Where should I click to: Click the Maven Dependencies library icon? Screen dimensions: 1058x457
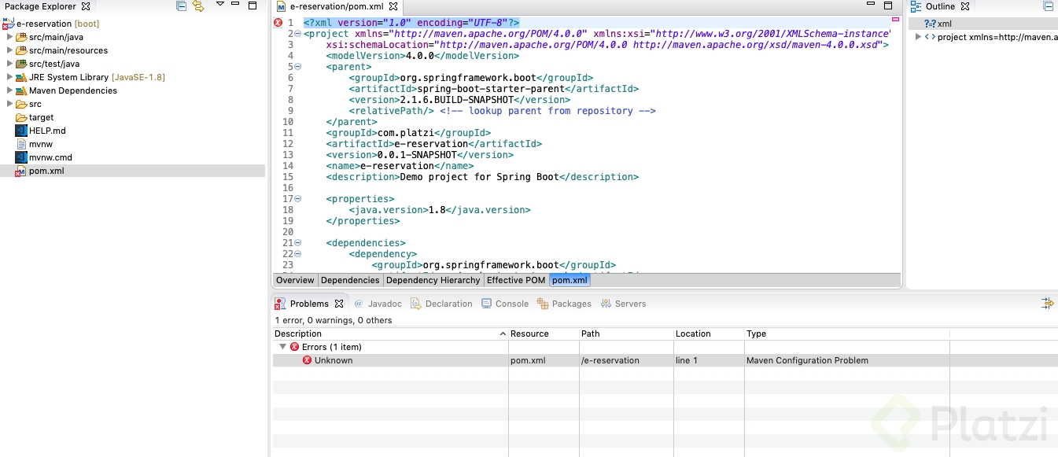click(21, 90)
